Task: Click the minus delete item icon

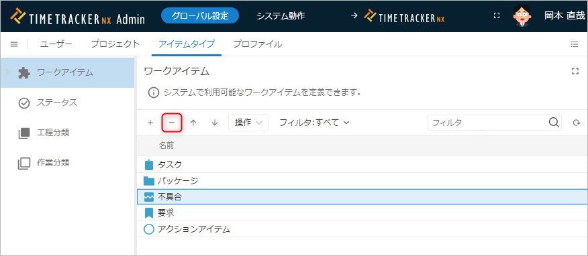Action: tap(172, 123)
